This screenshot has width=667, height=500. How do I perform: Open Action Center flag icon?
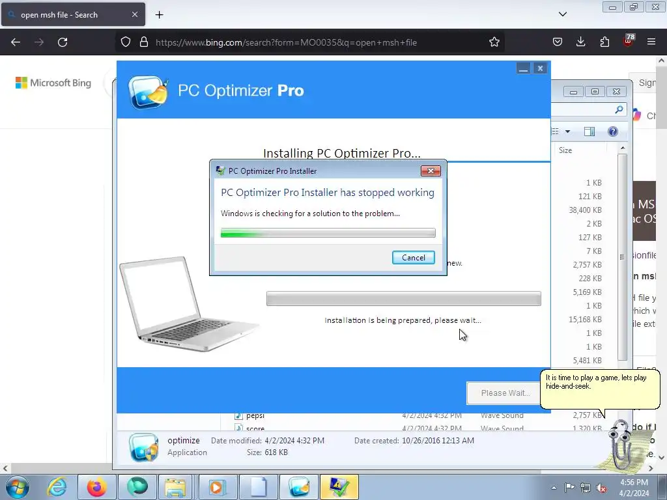(569, 488)
